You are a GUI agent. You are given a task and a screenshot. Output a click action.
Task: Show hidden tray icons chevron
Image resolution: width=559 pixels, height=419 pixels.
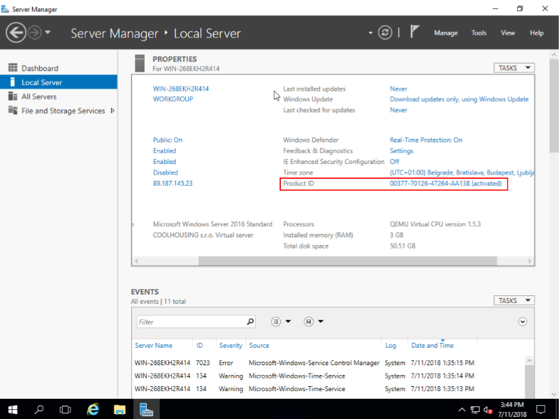[462, 409]
